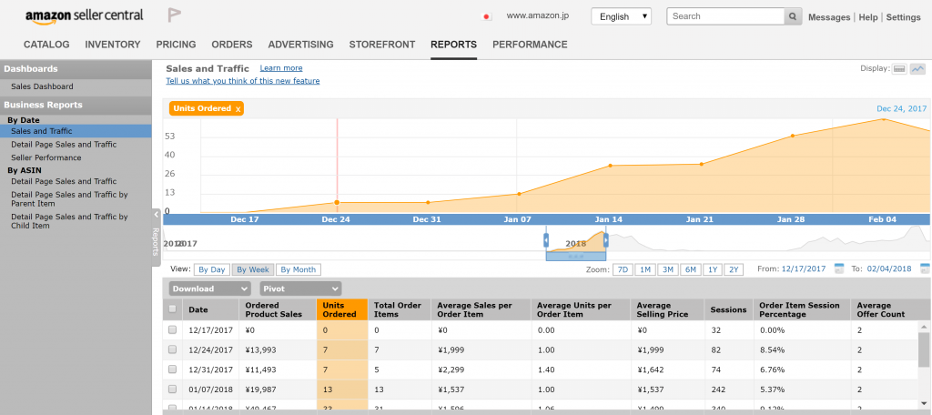Select Sales and Traffic under By Date
The image size is (932, 415).
[x=76, y=131]
